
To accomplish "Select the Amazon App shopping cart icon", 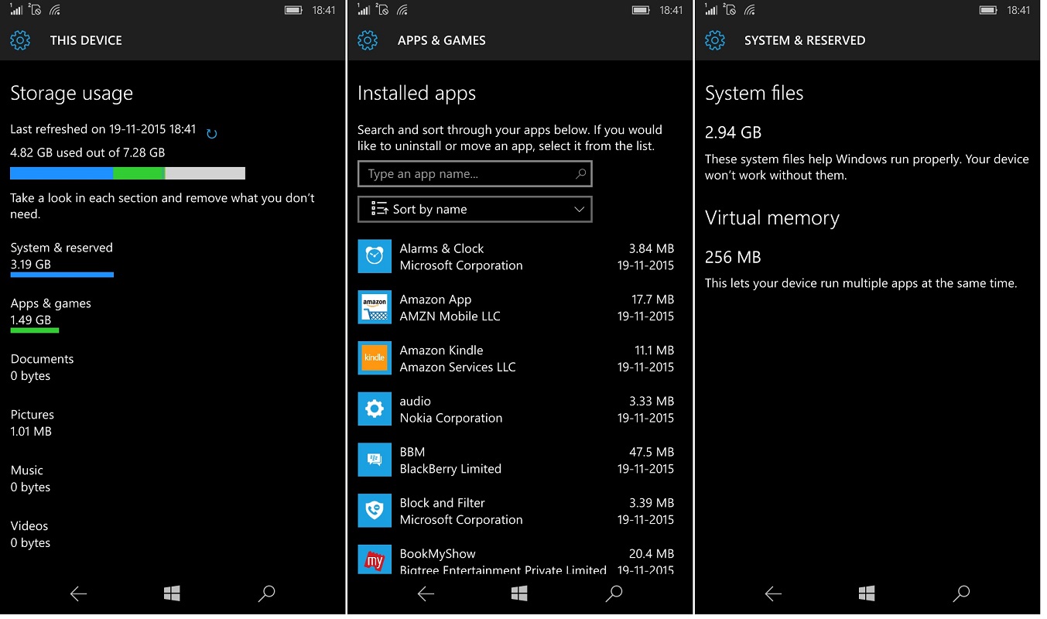I will click(375, 307).
